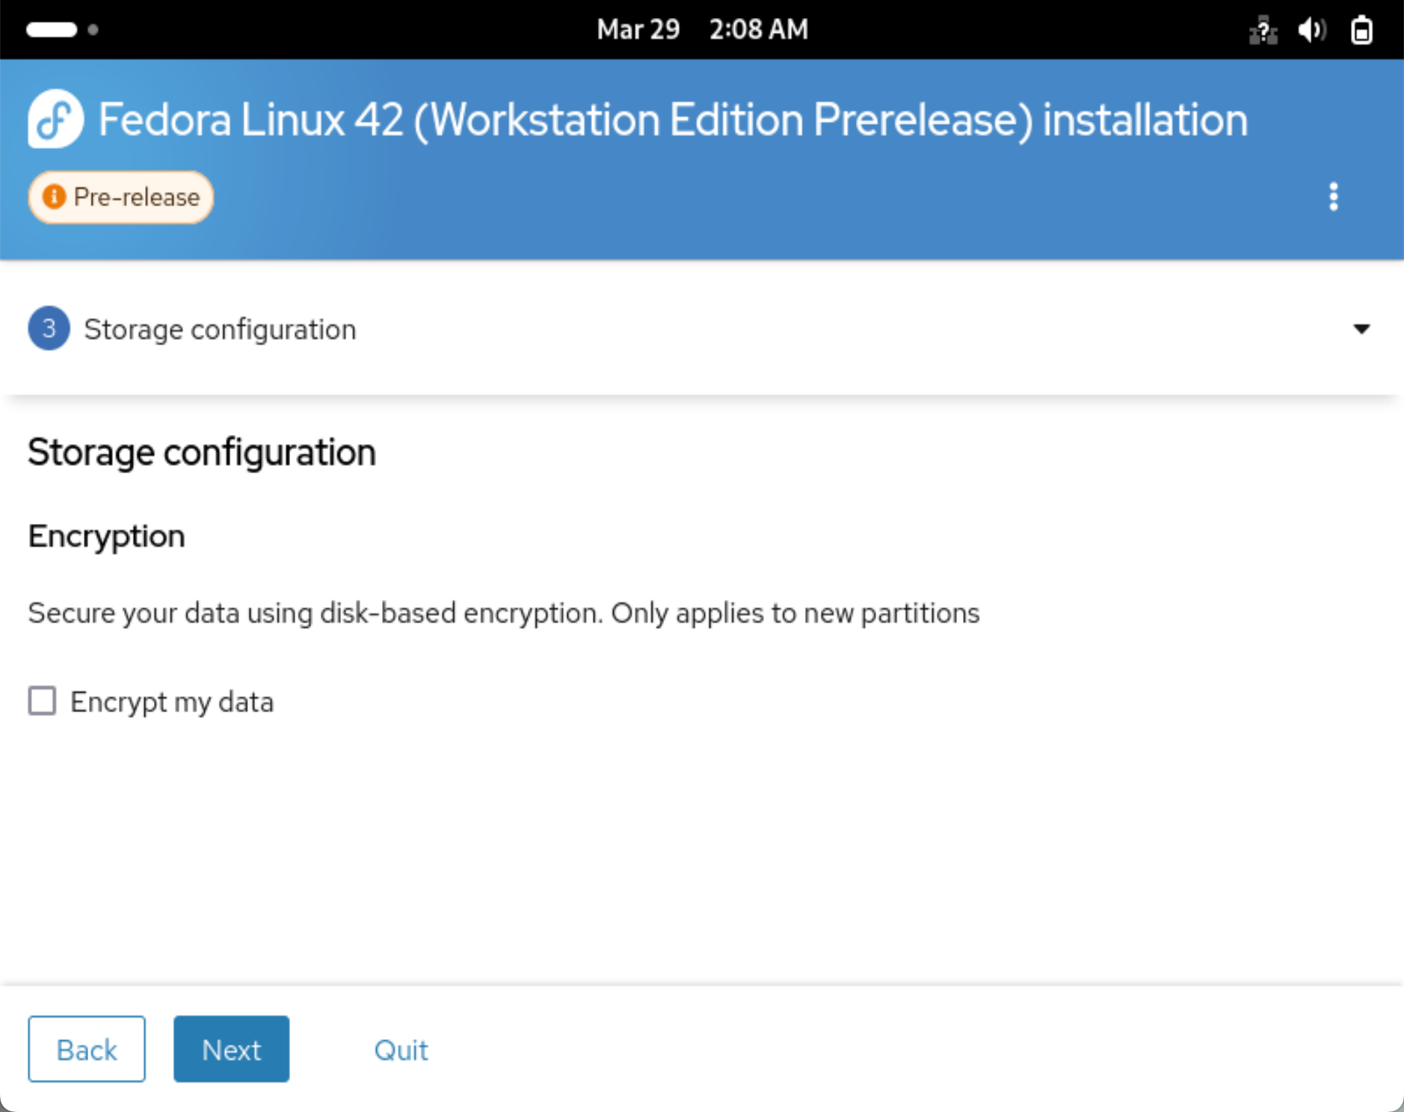Viewport: 1404px width, 1112px height.
Task: Quit the installer via Quit link
Action: click(x=401, y=1050)
